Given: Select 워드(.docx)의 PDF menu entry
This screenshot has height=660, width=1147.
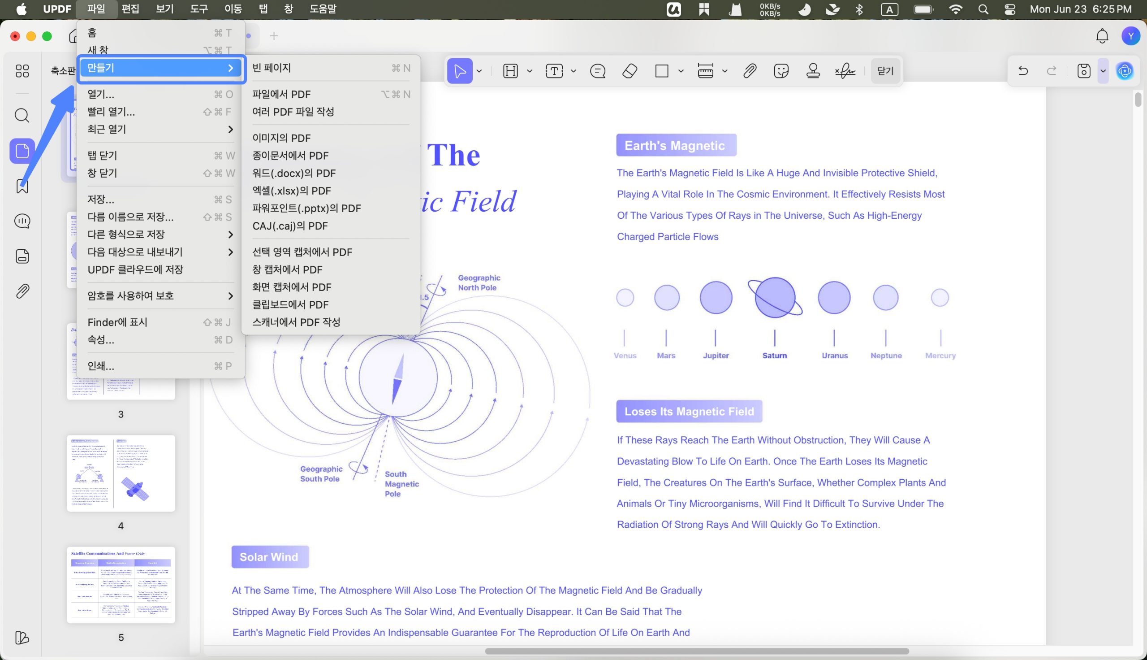Looking at the screenshot, I should coord(331,173).
